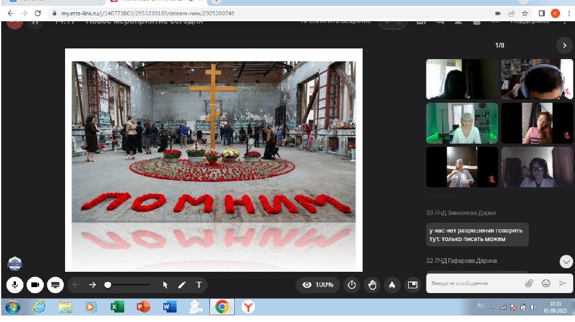Select the pencil drawing tool

tap(182, 285)
